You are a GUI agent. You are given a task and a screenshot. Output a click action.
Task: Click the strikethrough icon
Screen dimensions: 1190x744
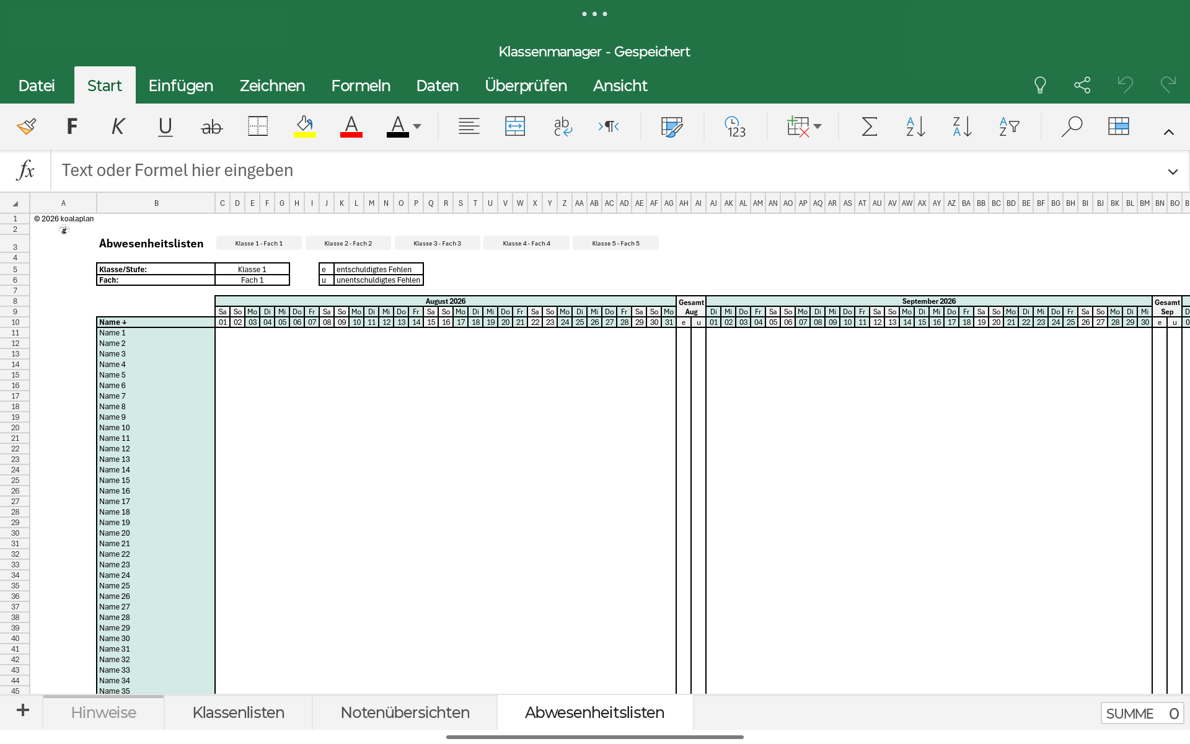[211, 127]
